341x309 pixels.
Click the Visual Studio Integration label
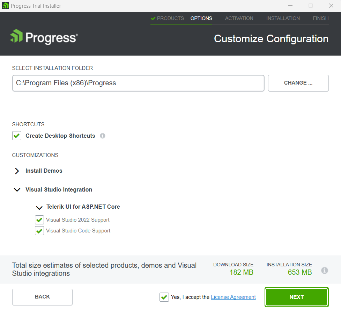(x=59, y=190)
